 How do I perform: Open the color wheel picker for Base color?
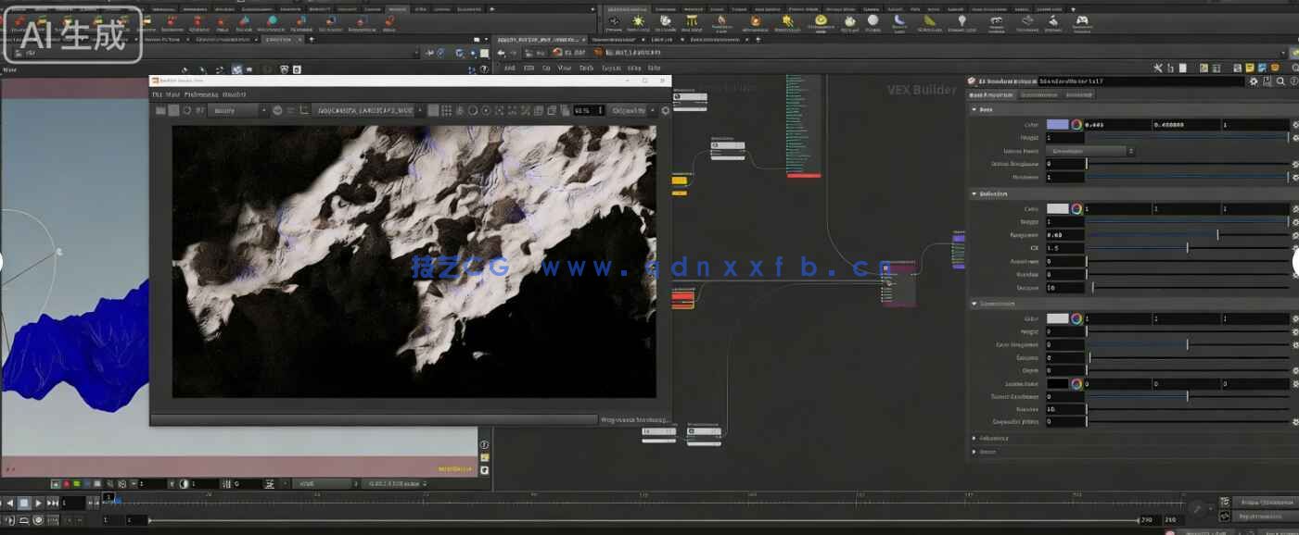click(x=1076, y=125)
